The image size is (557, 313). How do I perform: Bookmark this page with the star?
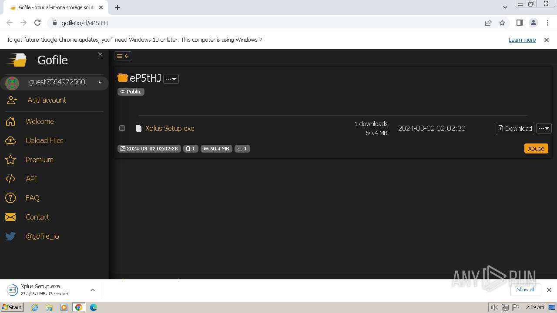(502, 23)
